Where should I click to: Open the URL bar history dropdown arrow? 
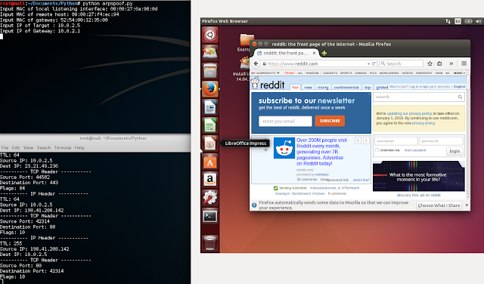click(368, 64)
